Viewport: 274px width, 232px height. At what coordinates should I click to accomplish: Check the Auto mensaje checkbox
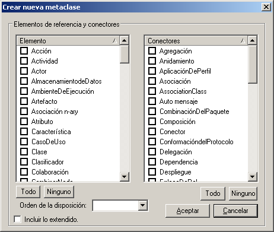(x=152, y=101)
